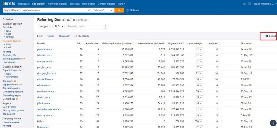Open How to use help link

click(x=81, y=20)
